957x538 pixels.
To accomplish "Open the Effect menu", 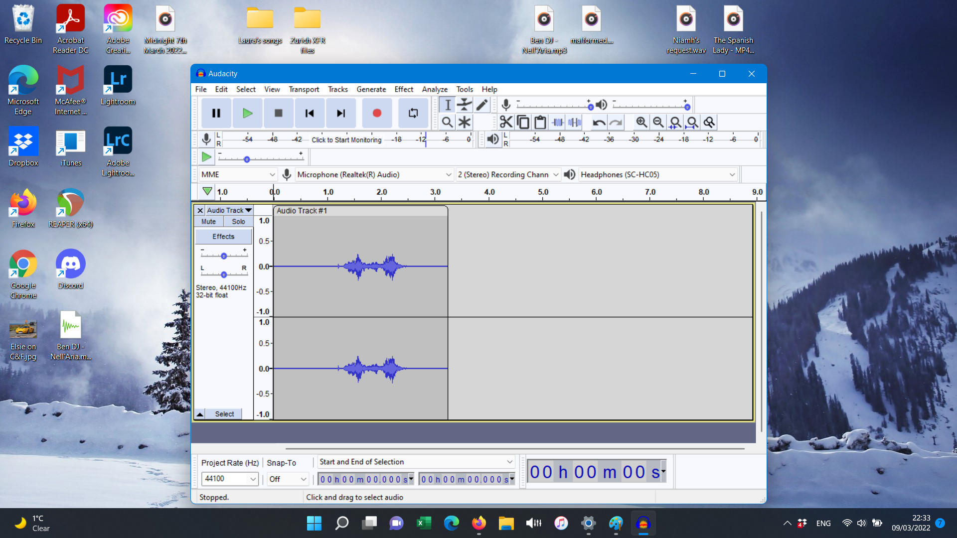I will coord(403,89).
